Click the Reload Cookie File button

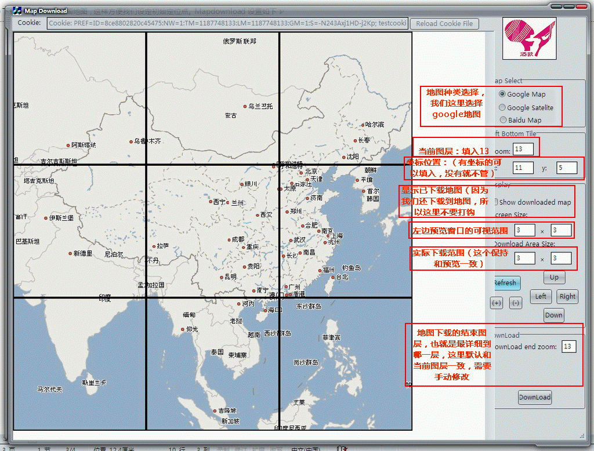(444, 24)
